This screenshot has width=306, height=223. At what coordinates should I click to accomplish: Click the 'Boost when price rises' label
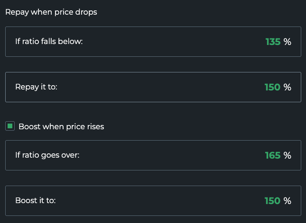coord(61,127)
